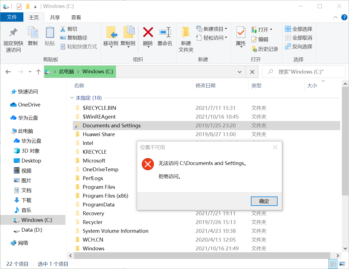Select 下载 in the navigation pane
This screenshot has height=269, width=349.
pyautogui.click(x=26, y=200)
